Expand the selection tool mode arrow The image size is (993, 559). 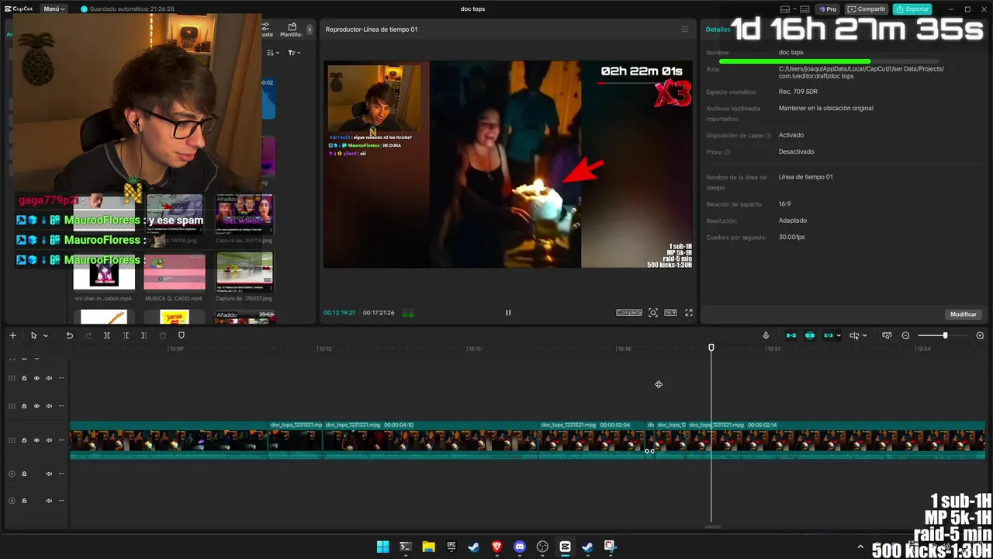click(x=46, y=336)
